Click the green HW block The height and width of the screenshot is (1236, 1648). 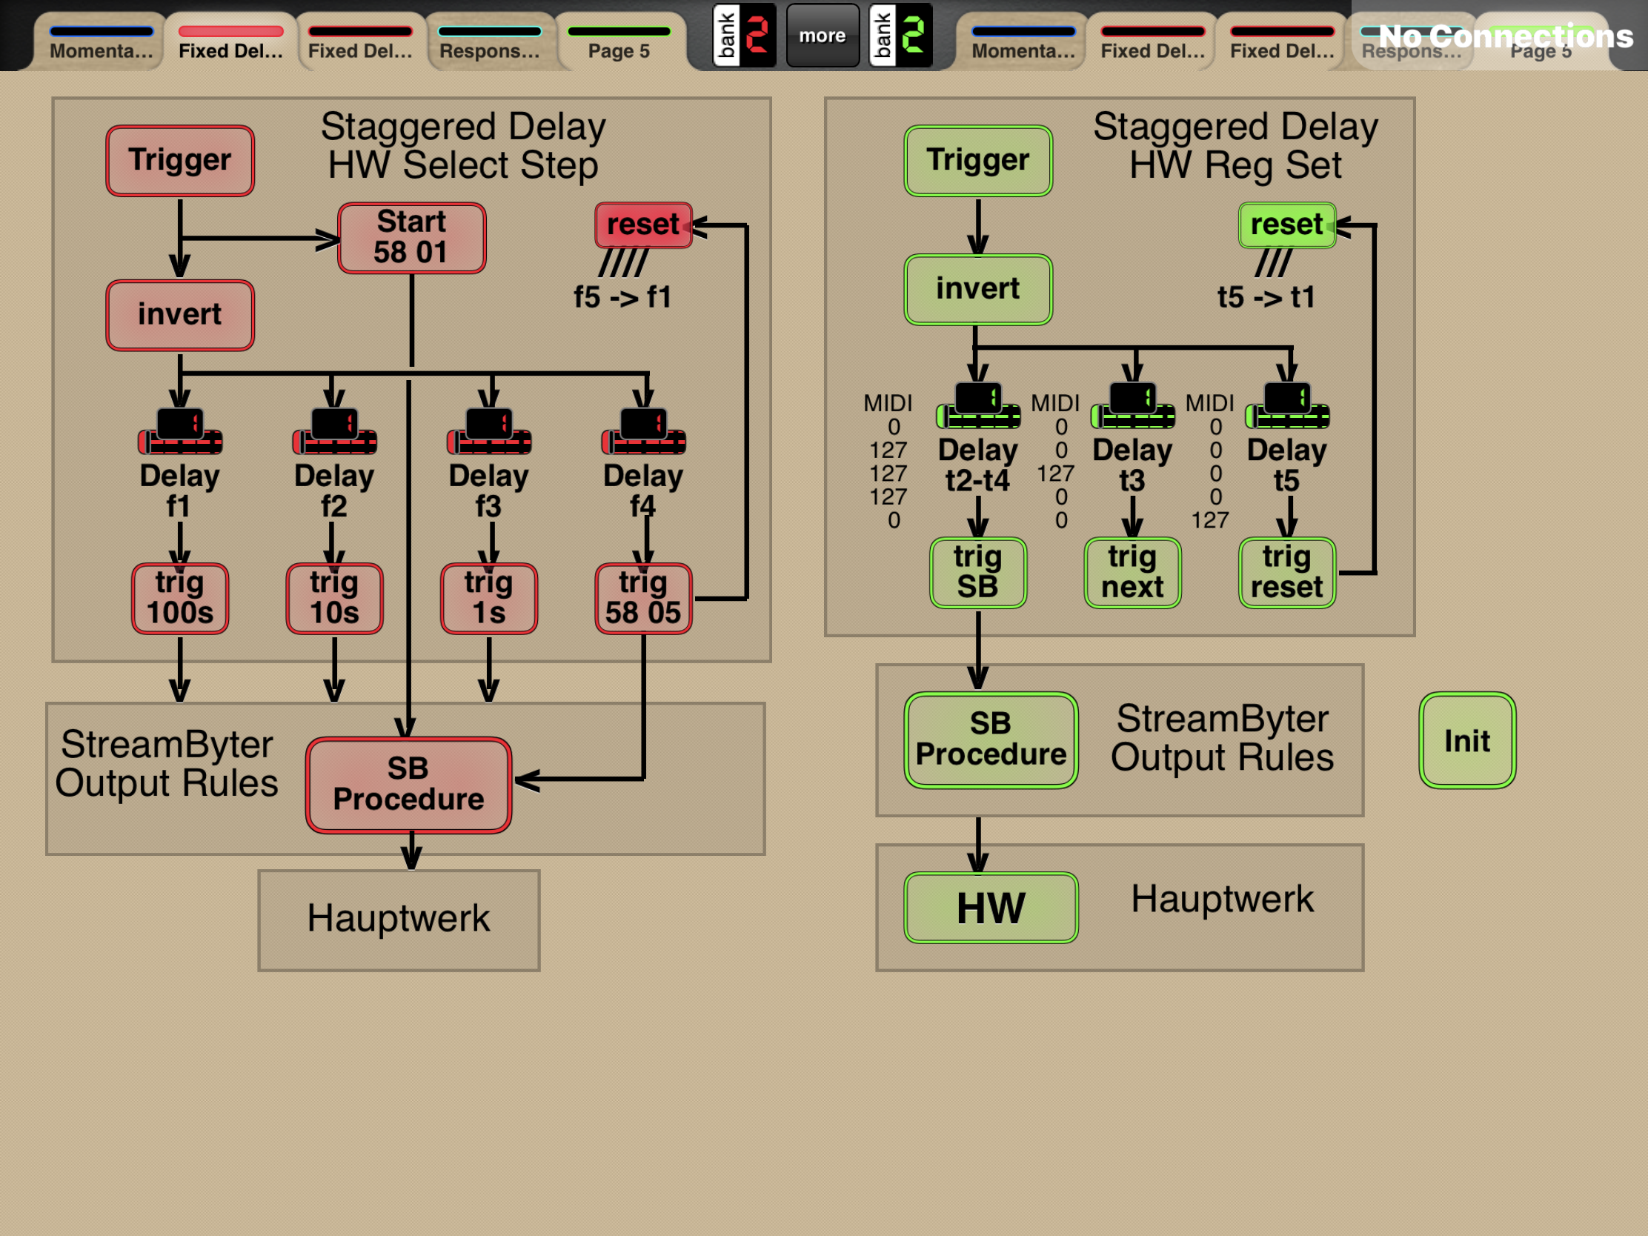point(991,908)
